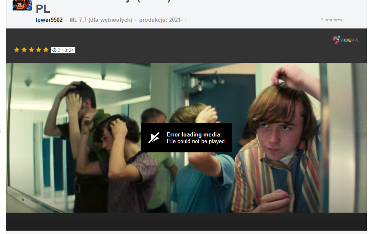Click tower9502's avatar thumbnail
The height and width of the screenshot is (234, 369).
22,5
